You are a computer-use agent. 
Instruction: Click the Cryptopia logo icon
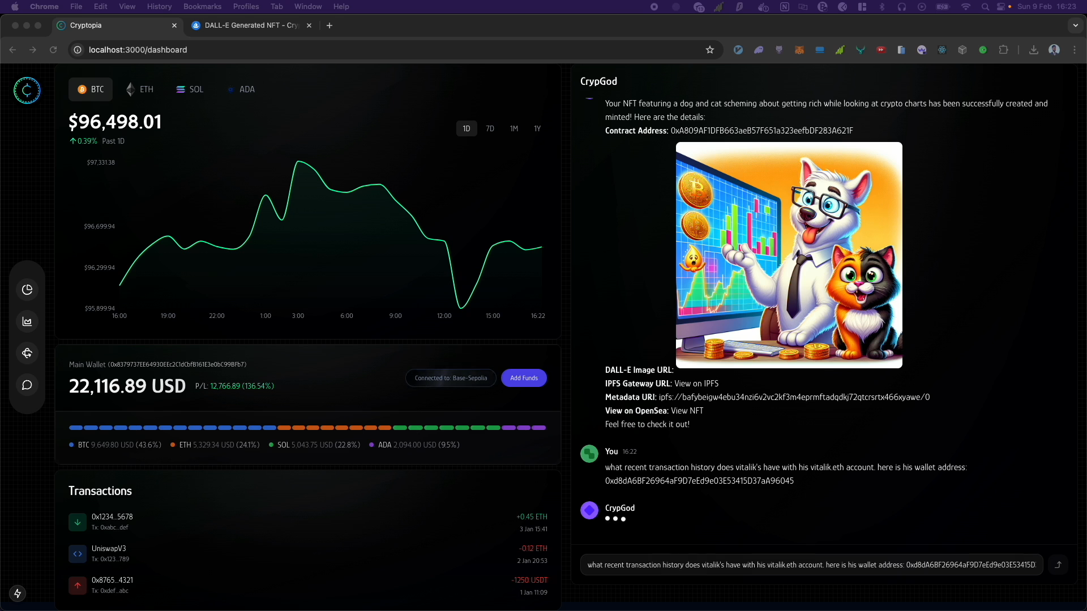click(x=27, y=91)
